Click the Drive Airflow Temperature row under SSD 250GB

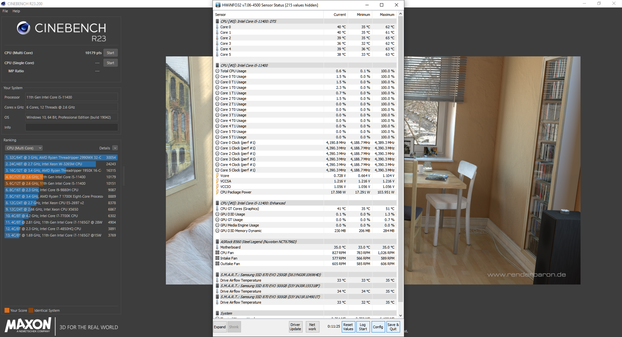click(x=305, y=280)
